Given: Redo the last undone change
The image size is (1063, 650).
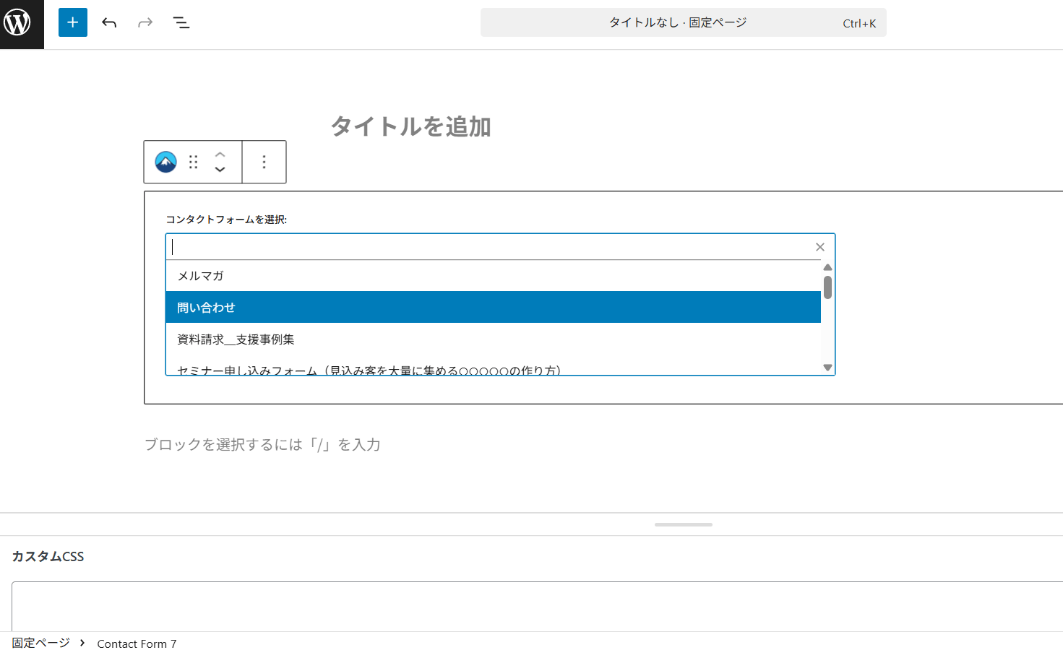Looking at the screenshot, I should click(145, 22).
